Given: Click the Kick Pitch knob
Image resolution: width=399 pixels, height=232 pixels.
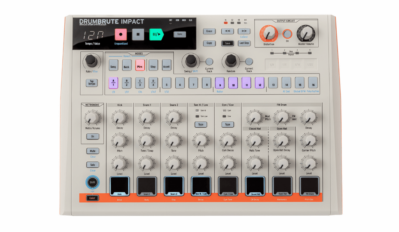Looking at the screenshot, I should (120, 141).
